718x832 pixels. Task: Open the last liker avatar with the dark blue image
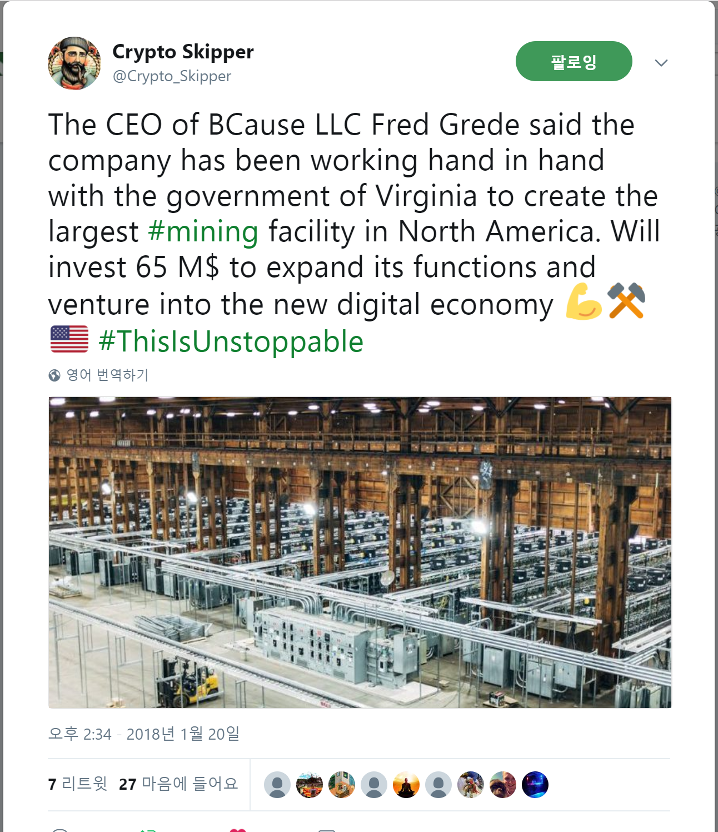click(535, 785)
